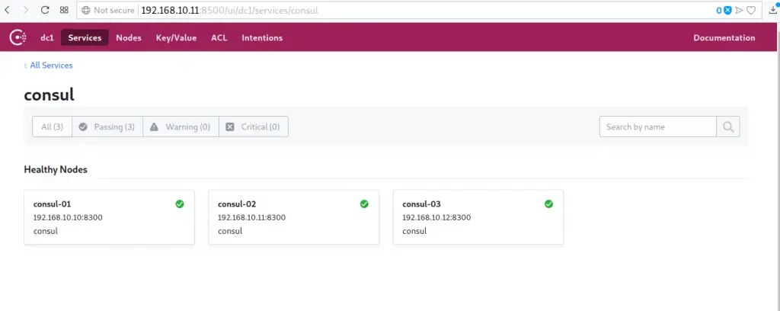The image size is (780, 311).
Task: Filter by Critical (0)
Action: tap(254, 127)
